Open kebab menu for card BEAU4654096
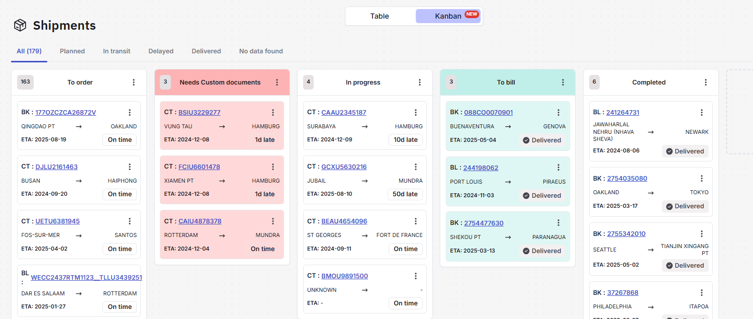Viewport: 753px width, 319px height. click(x=416, y=221)
